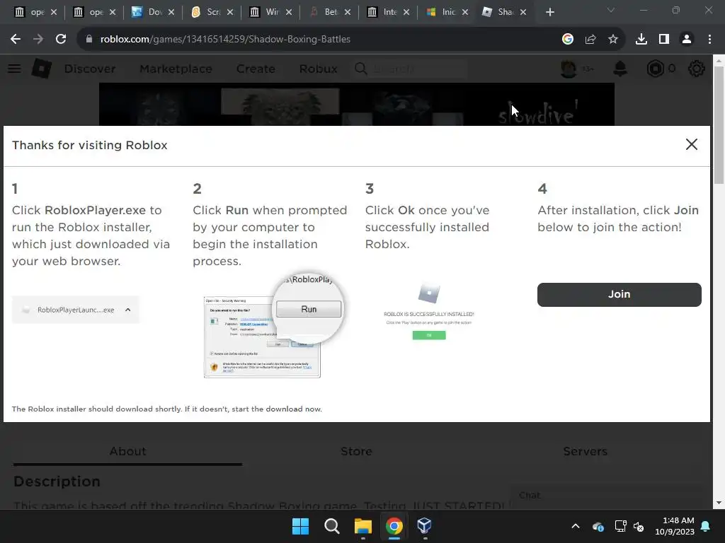Click the site lock icon in address bar

point(89,40)
